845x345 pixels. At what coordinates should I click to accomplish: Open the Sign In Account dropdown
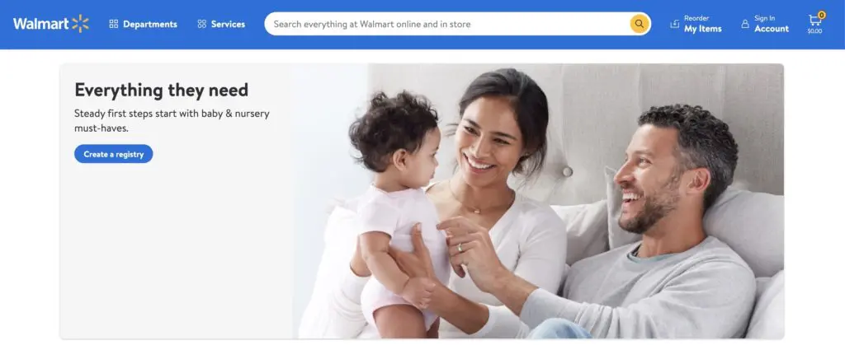(x=765, y=24)
